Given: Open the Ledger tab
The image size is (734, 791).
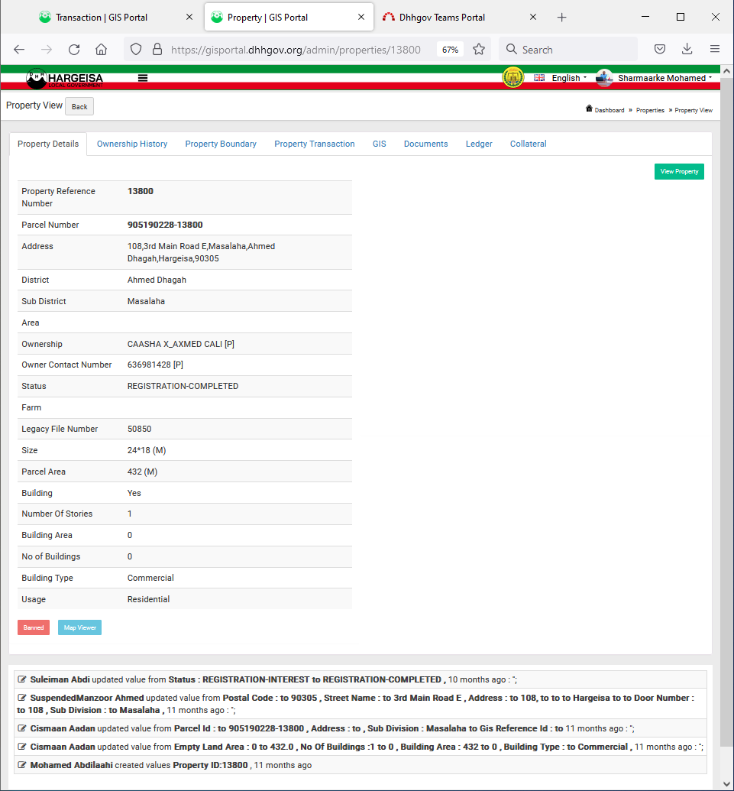Looking at the screenshot, I should 479,144.
